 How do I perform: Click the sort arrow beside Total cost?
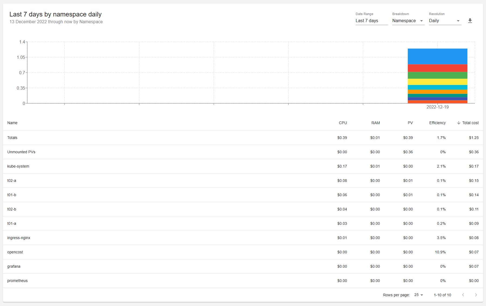tap(458, 123)
